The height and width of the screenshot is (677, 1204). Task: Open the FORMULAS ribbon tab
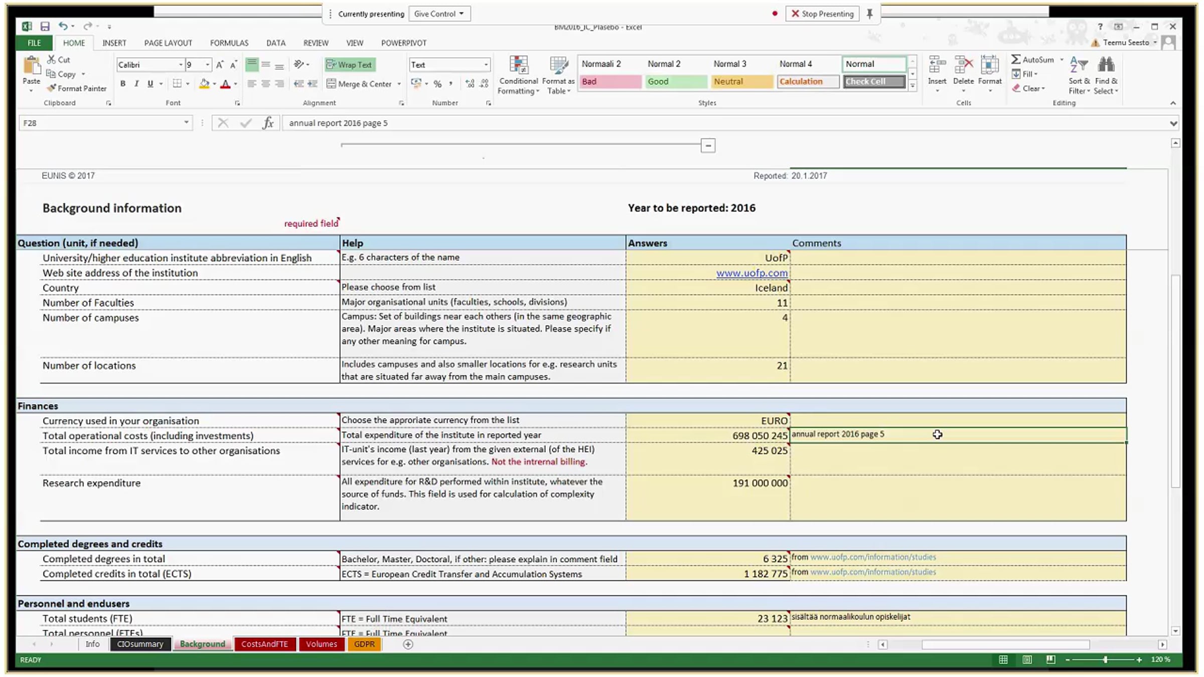[229, 43]
